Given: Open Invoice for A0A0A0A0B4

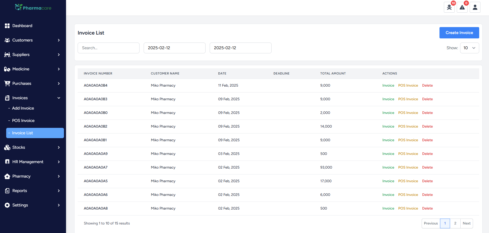Looking at the screenshot, I should (x=388, y=86).
